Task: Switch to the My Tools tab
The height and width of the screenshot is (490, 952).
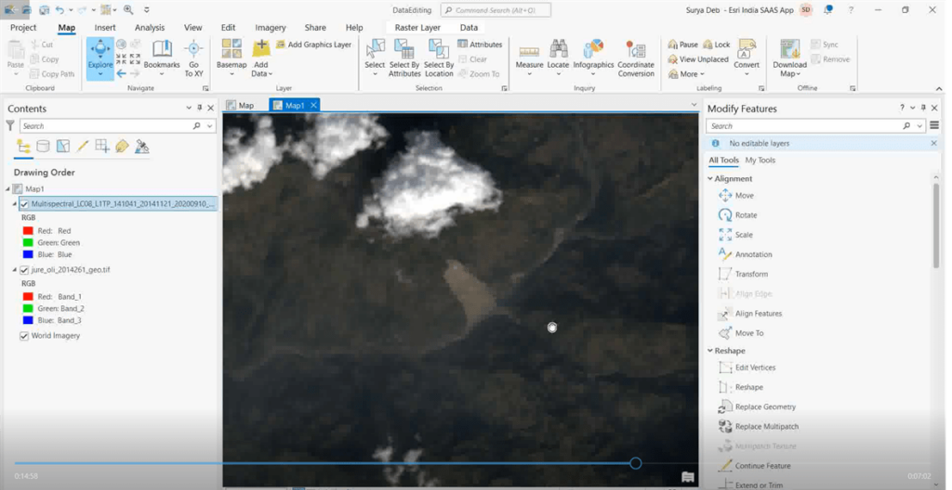Action: [760, 161]
